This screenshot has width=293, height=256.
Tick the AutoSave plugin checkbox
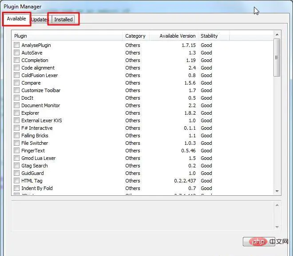click(16, 53)
